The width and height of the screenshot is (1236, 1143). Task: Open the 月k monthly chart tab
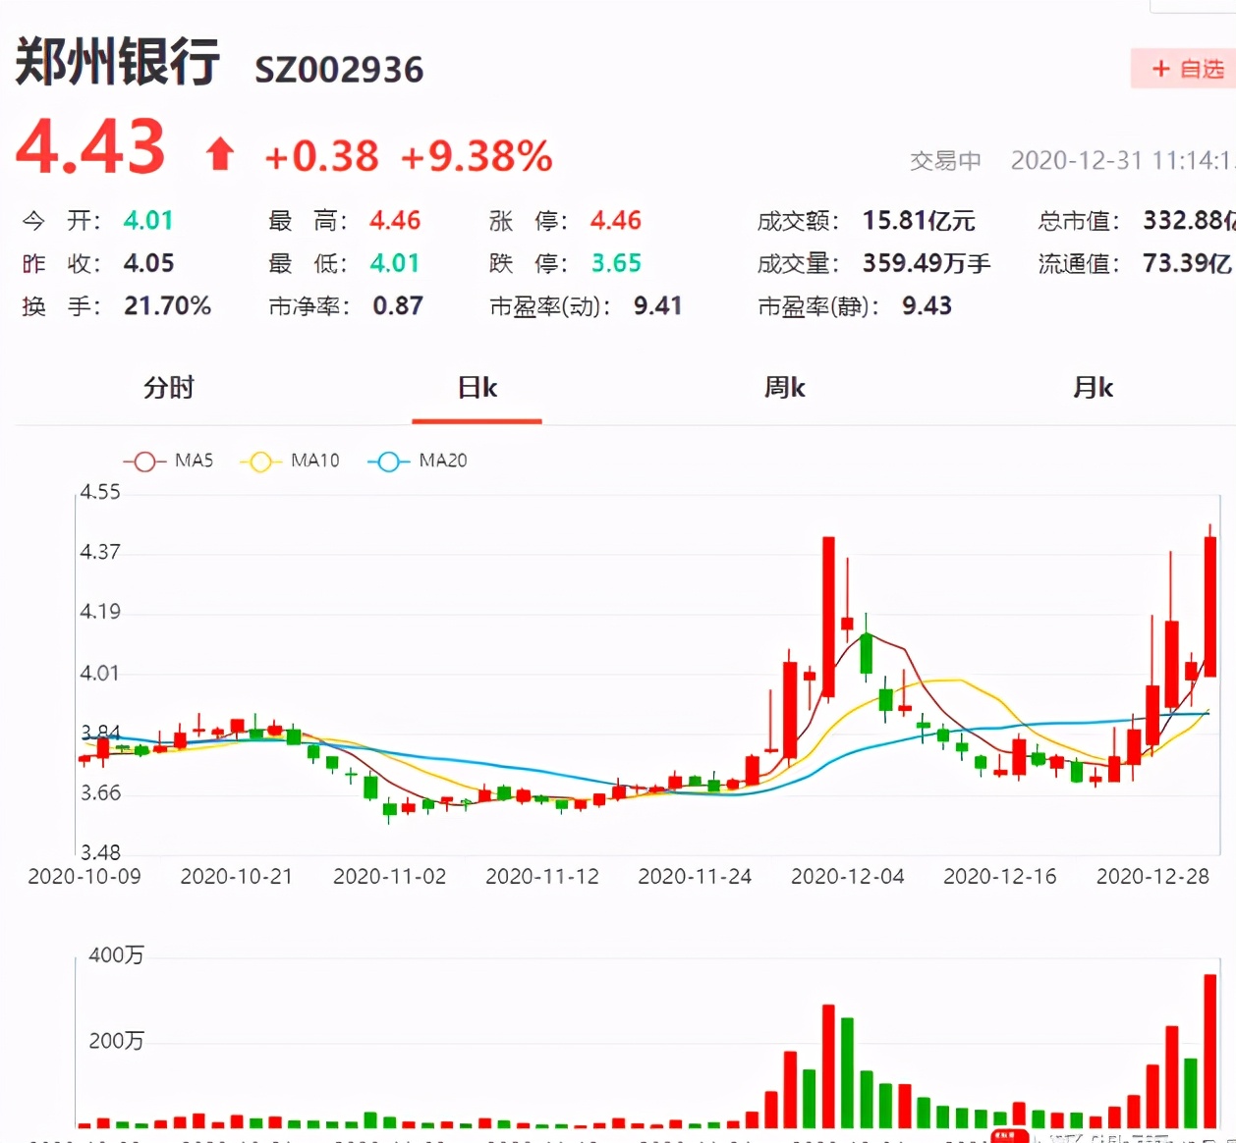(1094, 388)
